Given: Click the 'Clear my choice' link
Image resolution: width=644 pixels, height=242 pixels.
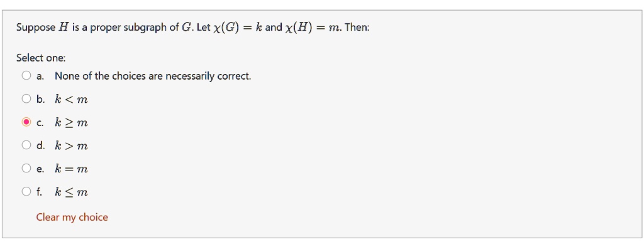Looking at the screenshot, I should click(72, 217).
